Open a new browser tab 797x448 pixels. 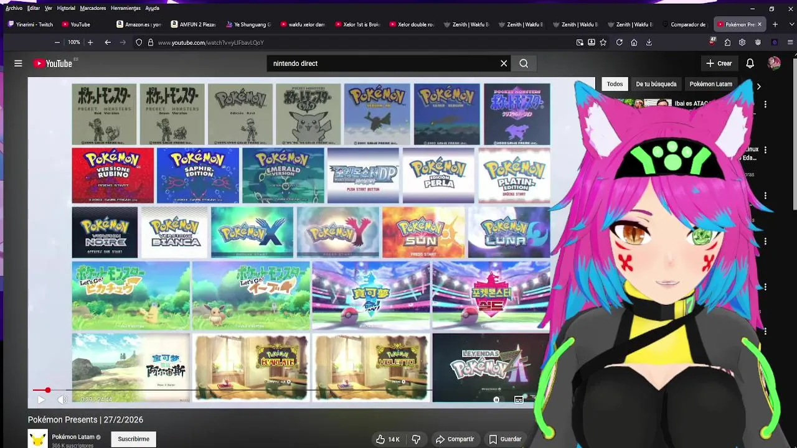pos(775,24)
